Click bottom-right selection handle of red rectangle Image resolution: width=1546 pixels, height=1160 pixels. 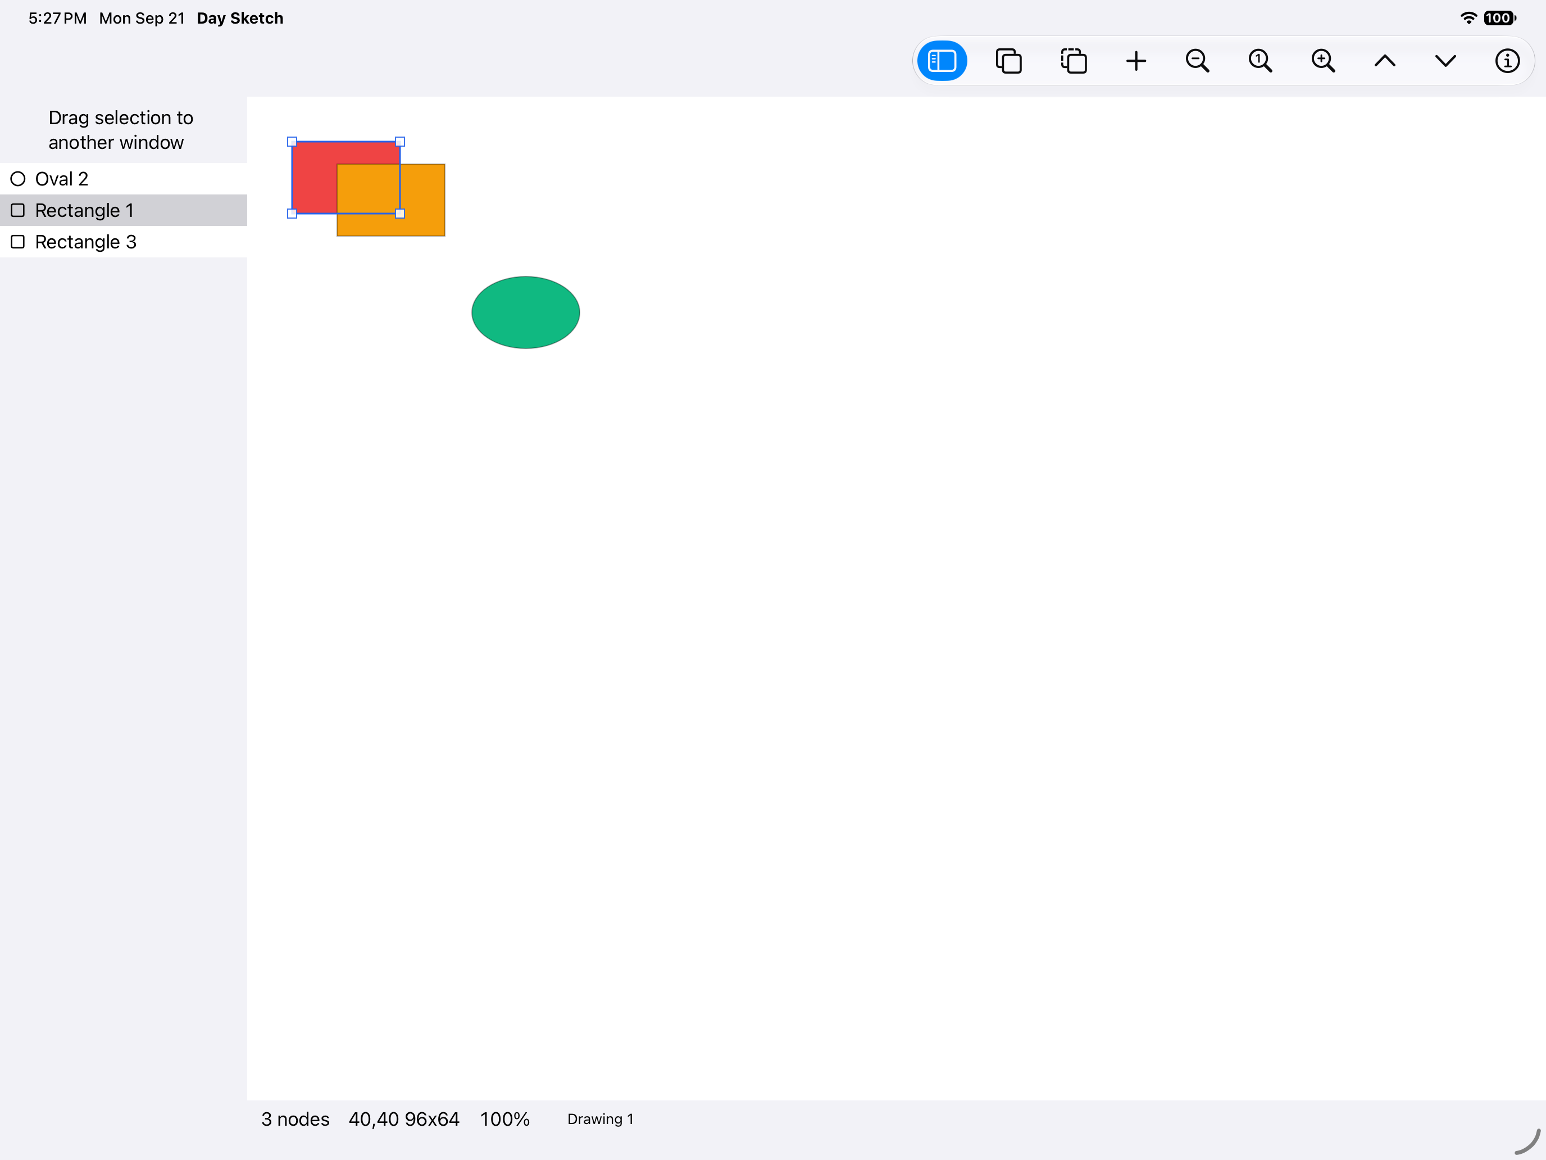tap(400, 214)
